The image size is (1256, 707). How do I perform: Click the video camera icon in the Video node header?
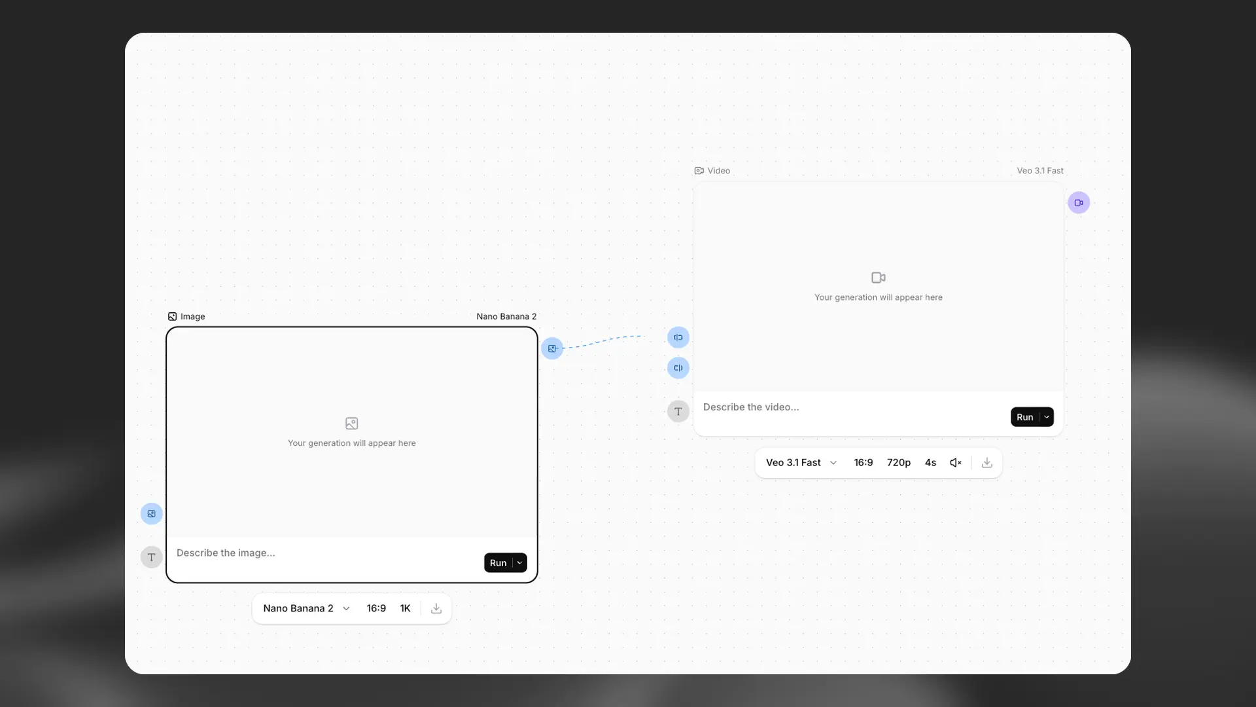[699, 170]
